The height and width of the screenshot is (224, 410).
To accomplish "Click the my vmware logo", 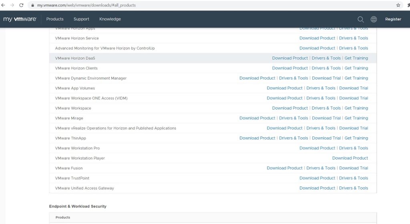I will point(20,19).
